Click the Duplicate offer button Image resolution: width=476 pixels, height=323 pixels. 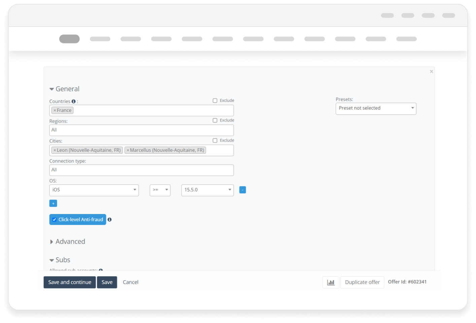pos(362,282)
